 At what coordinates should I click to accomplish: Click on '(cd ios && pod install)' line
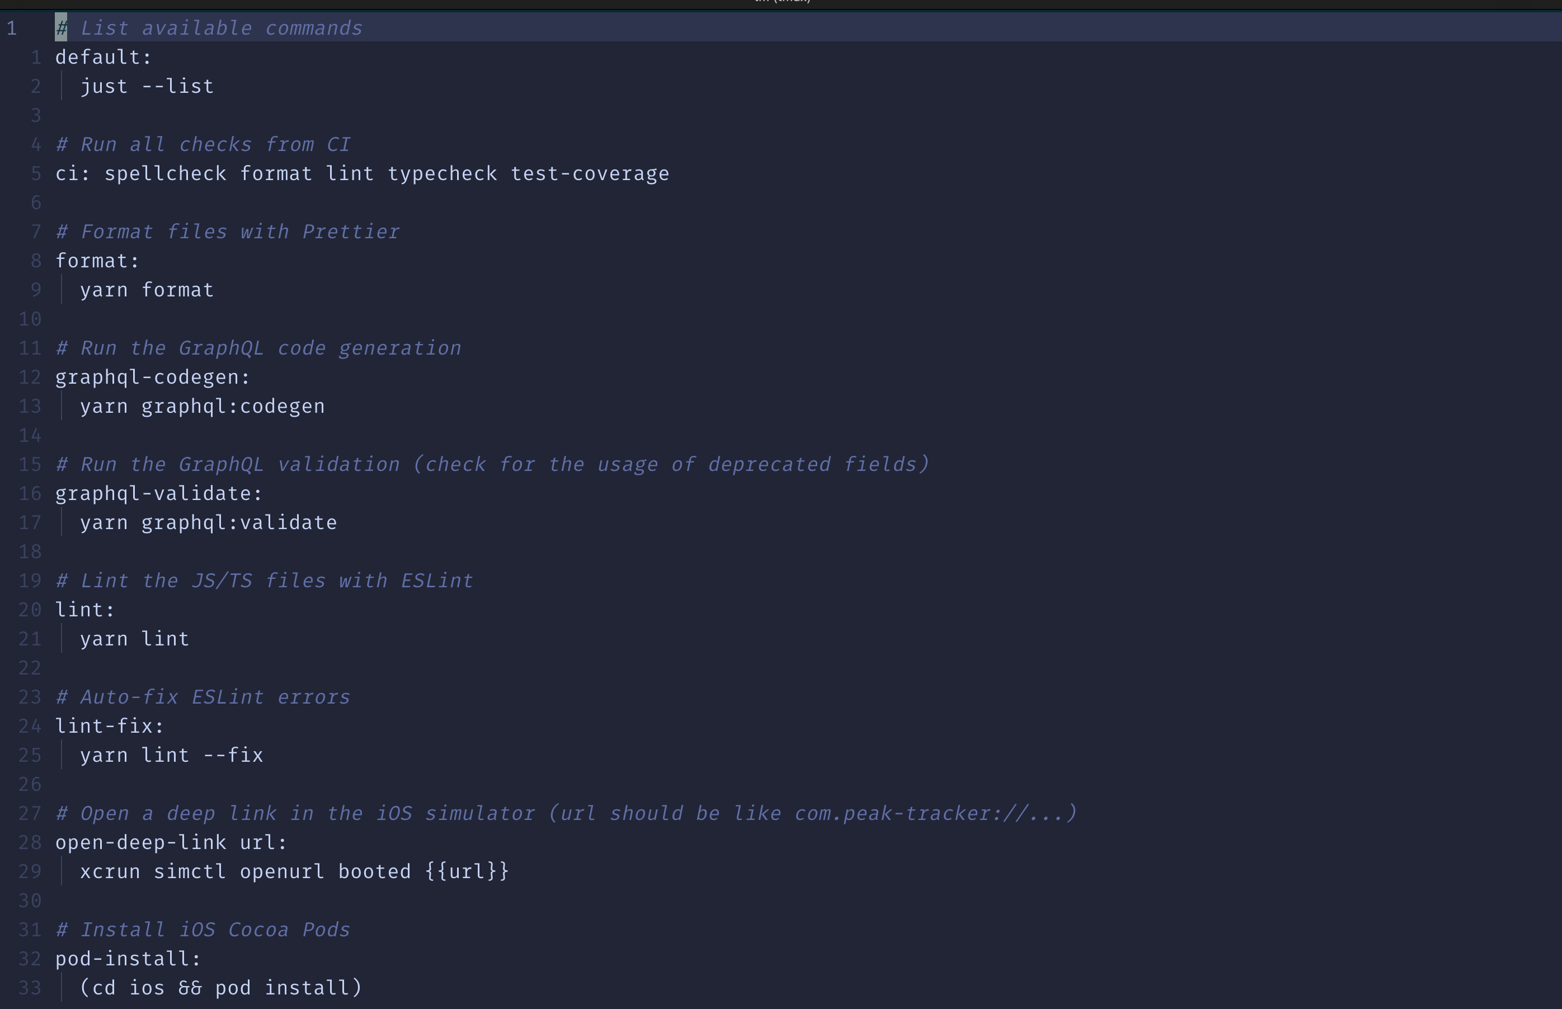221,988
